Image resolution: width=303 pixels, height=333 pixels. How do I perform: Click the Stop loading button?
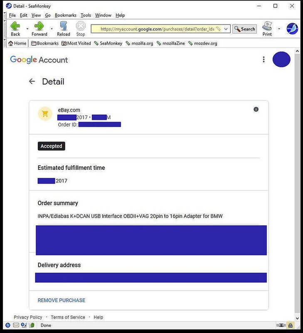(x=81, y=29)
